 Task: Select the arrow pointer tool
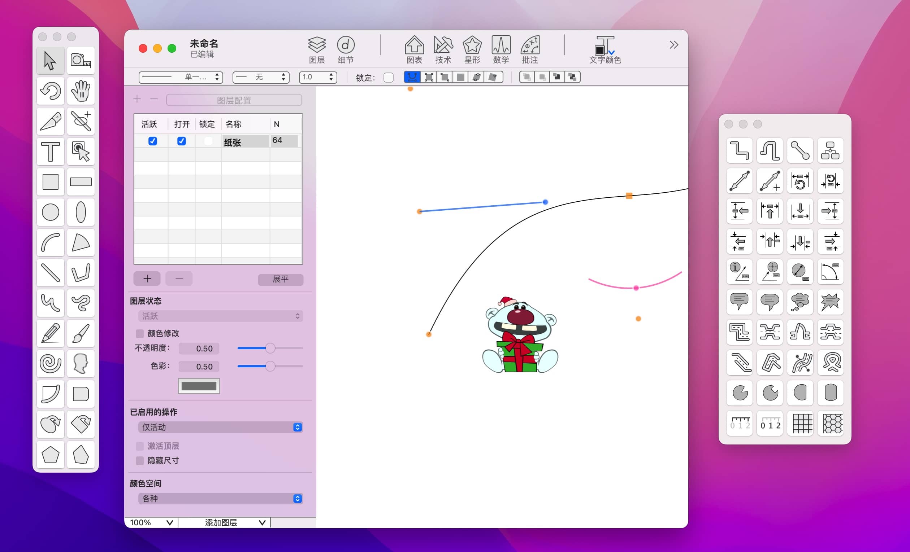click(51, 61)
